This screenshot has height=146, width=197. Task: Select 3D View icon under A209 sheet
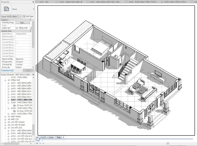click(14, 111)
